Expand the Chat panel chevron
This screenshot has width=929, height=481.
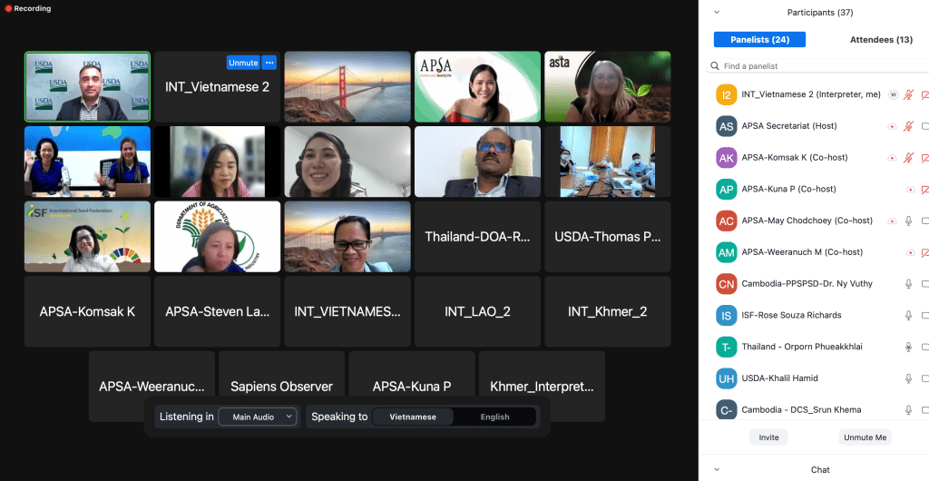tap(717, 469)
